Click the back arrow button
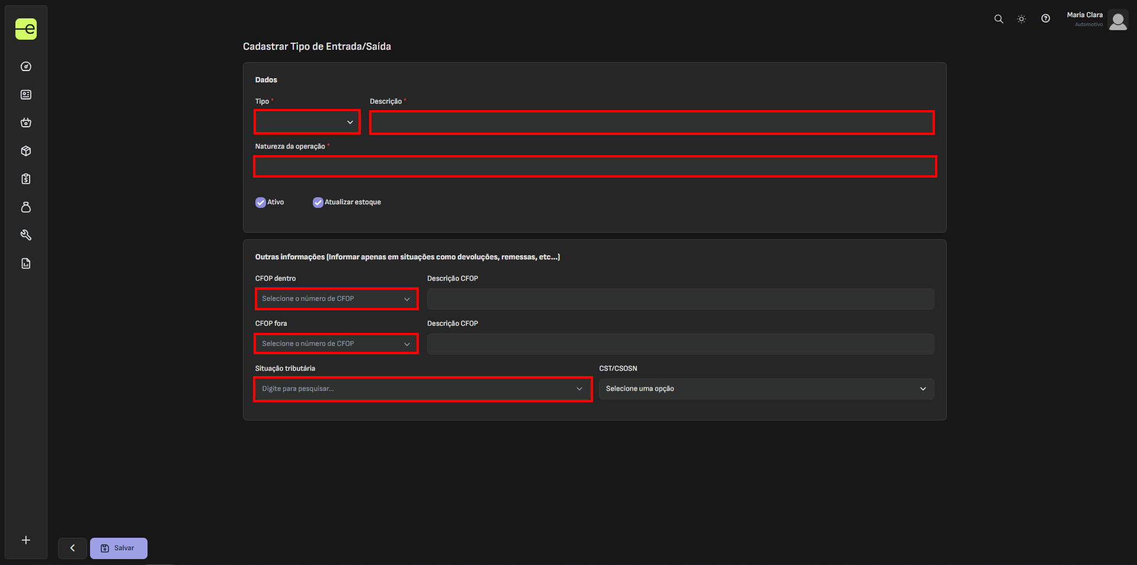Image resolution: width=1137 pixels, height=565 pixels. tap(72, 548)
